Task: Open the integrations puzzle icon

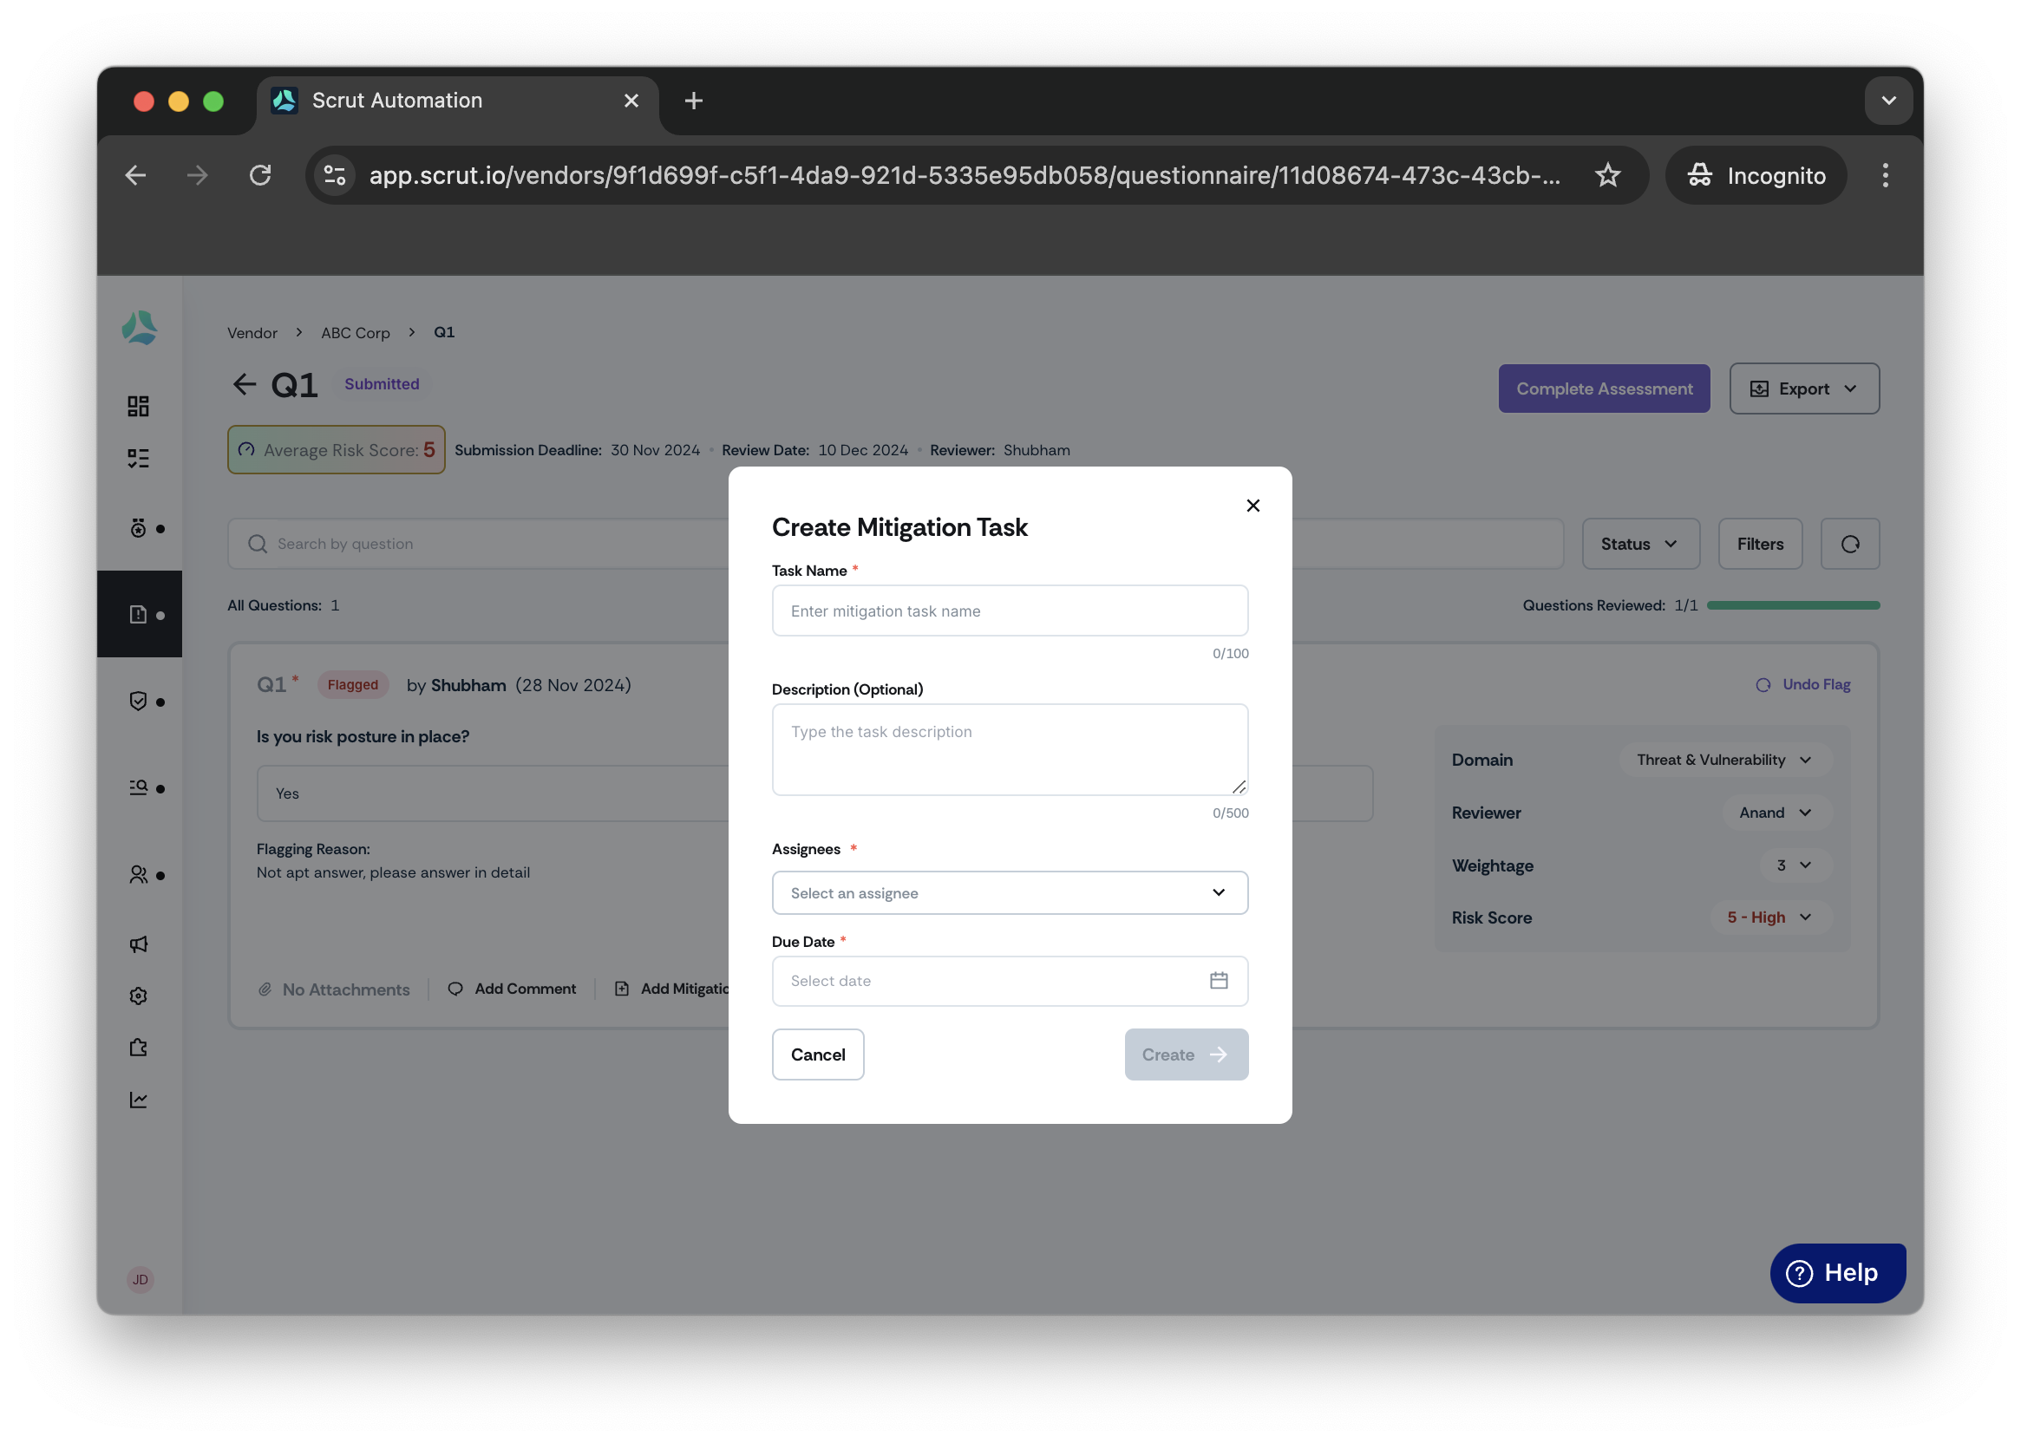Action: click(x=138, y=1048)
